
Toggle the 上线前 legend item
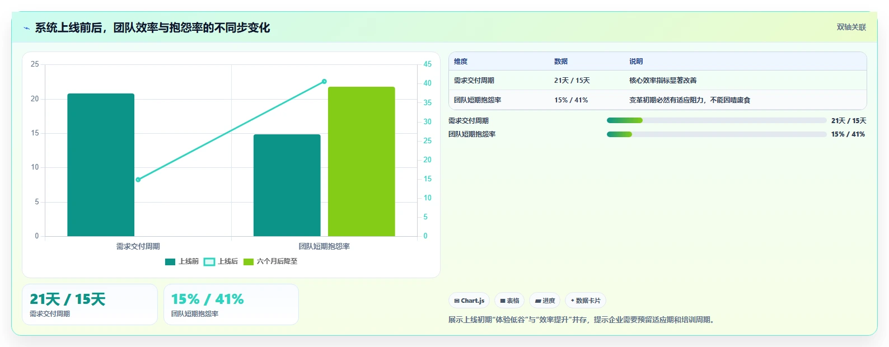[182, 261]
